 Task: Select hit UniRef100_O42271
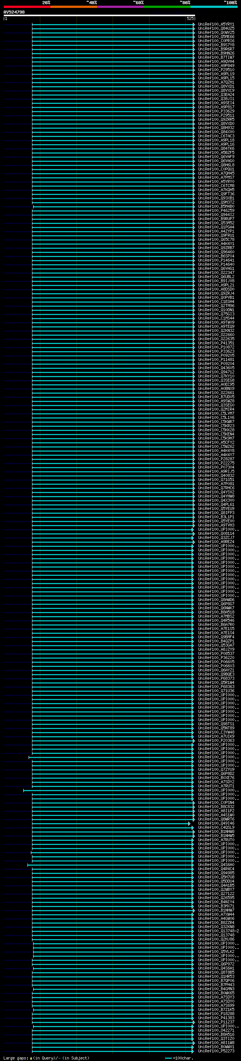(216, 1030)
